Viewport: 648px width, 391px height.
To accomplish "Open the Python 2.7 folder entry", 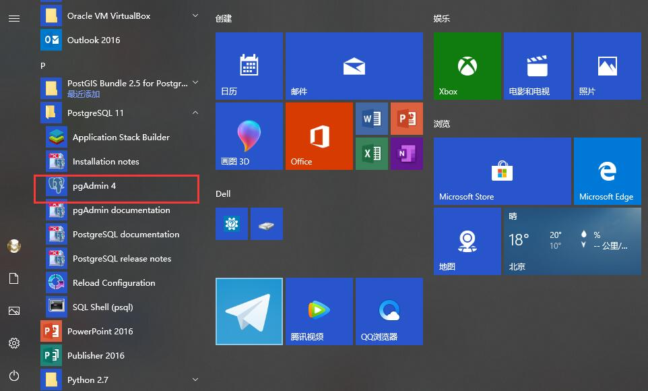I will (120, 380).
